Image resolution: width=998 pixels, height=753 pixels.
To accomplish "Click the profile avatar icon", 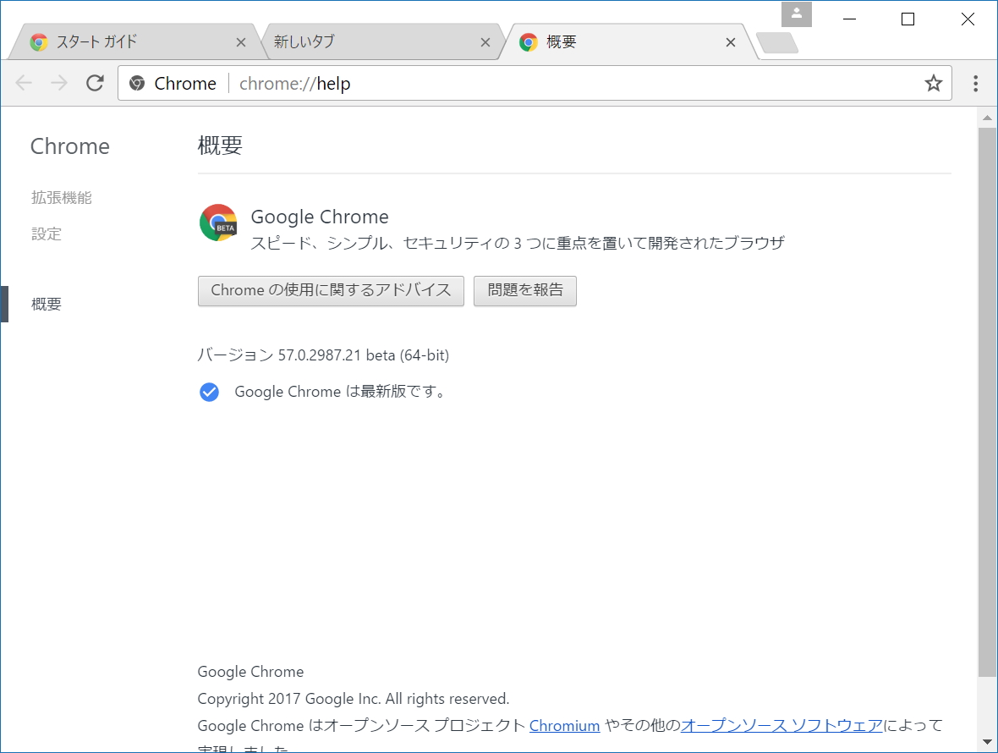I will 795,14.
